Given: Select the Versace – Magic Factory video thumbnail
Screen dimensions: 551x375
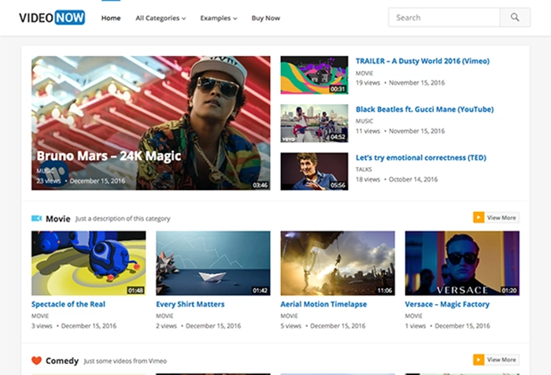Looking at the screenshot, I should tap(462, 262).
